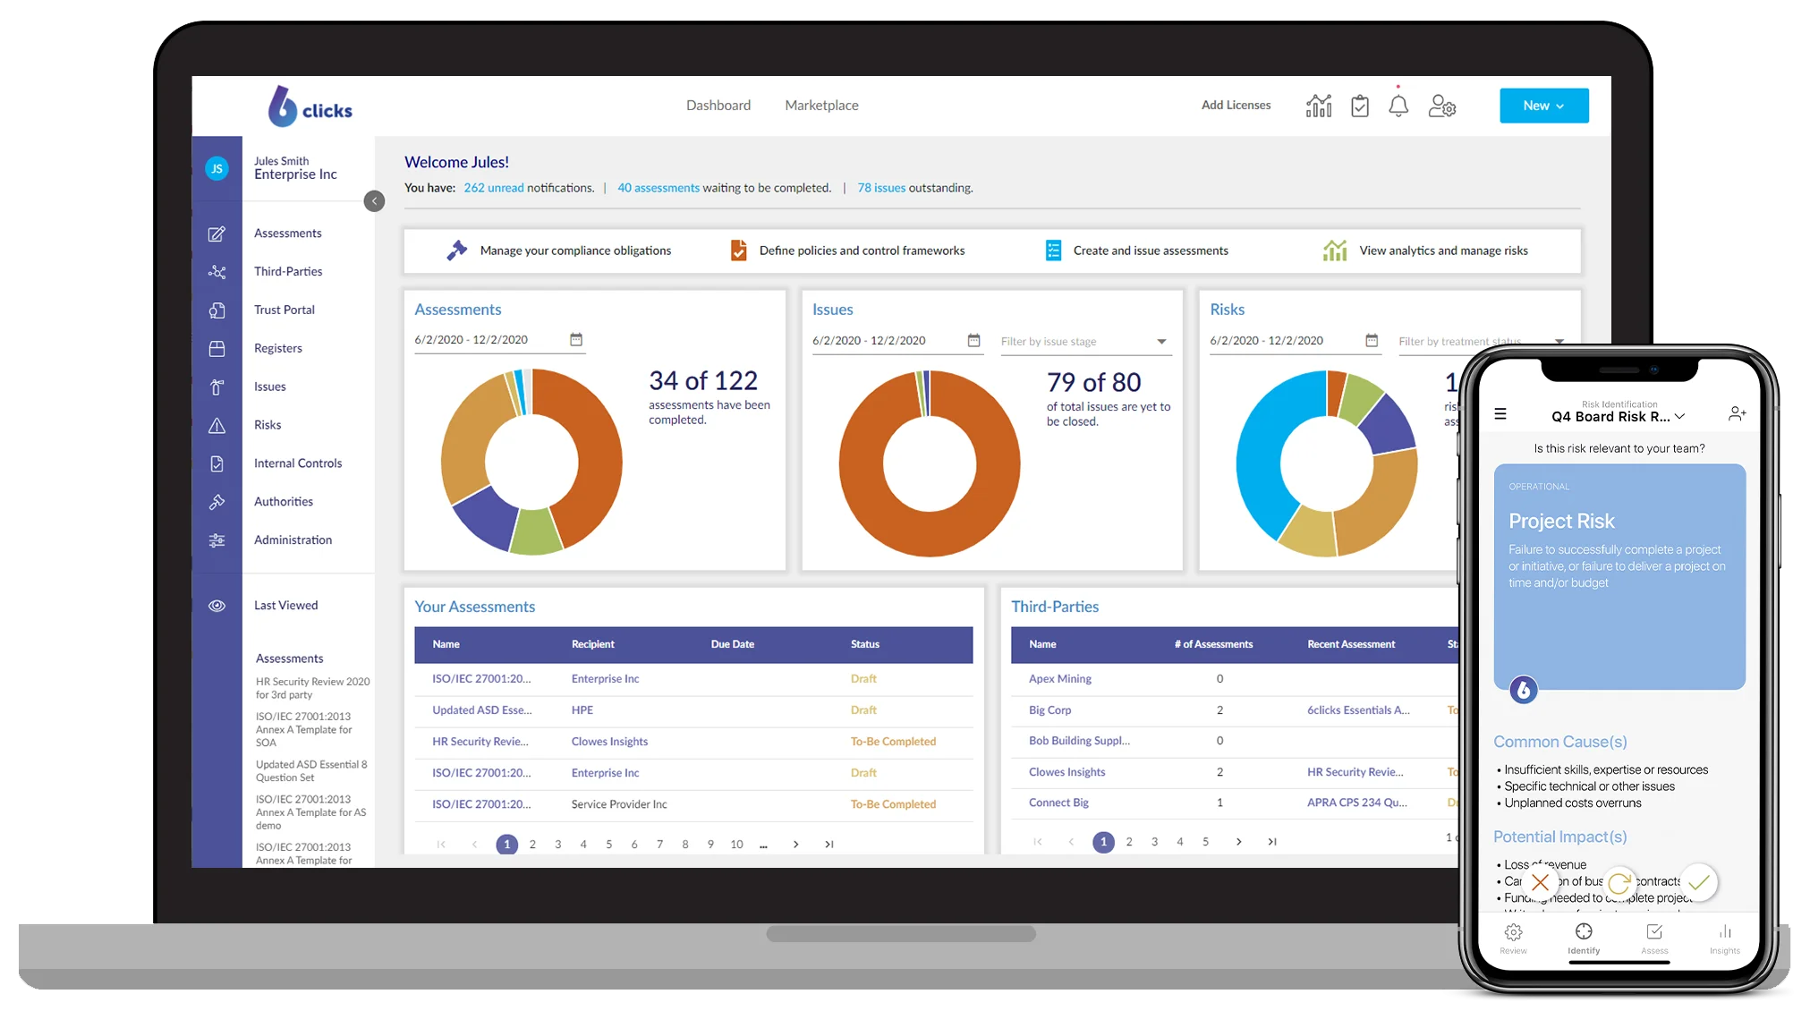Open the Filter by treatment status dropdown
Viewport: 1810px width, 1011px height.
tap(1481, 342)
